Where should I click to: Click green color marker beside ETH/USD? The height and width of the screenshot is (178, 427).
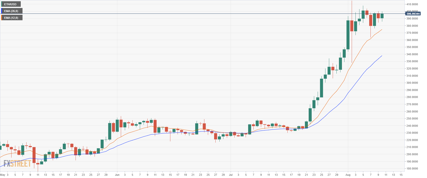tap(2, 4)
